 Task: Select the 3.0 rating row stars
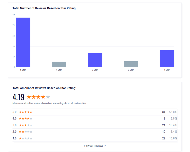tap(26, 125)
